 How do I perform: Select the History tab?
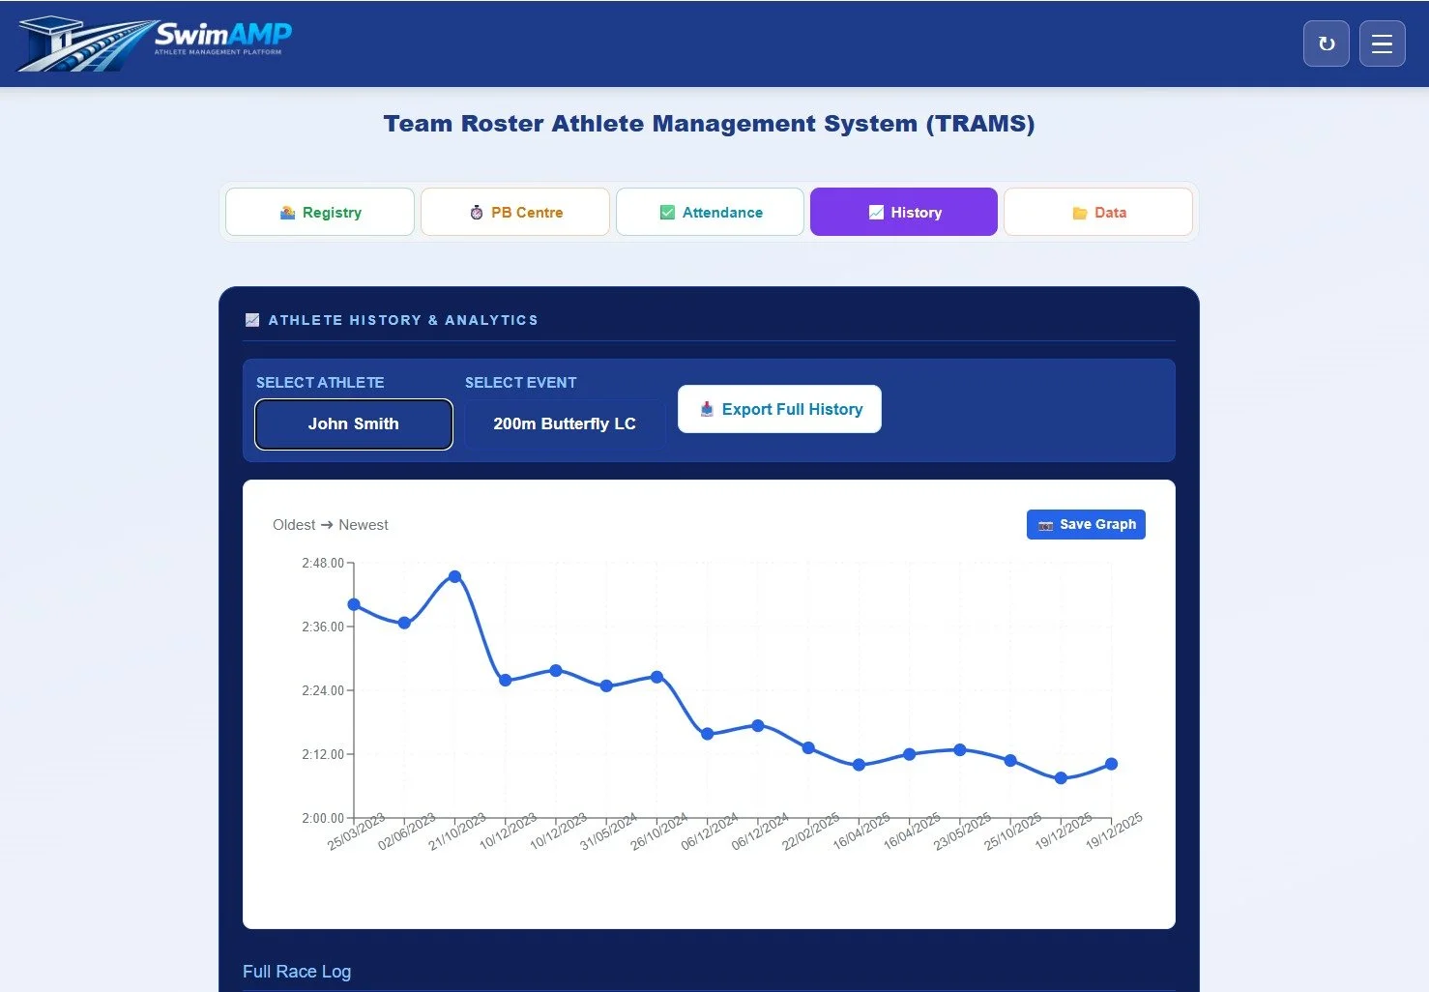[904, 212]
